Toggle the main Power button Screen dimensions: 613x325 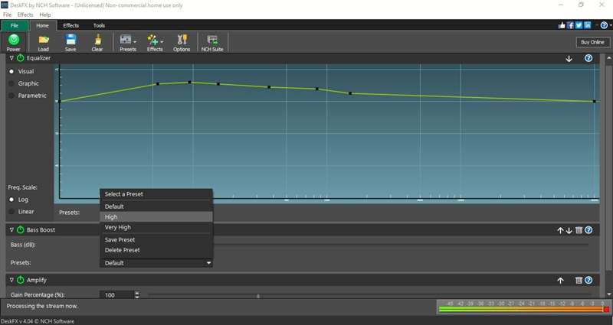13,42
